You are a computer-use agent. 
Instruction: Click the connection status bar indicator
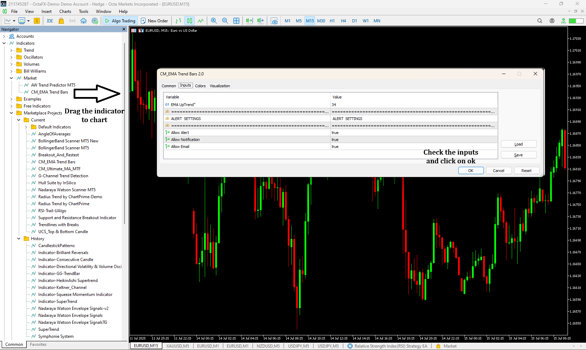pyautogui.click(x=576, y=21)
